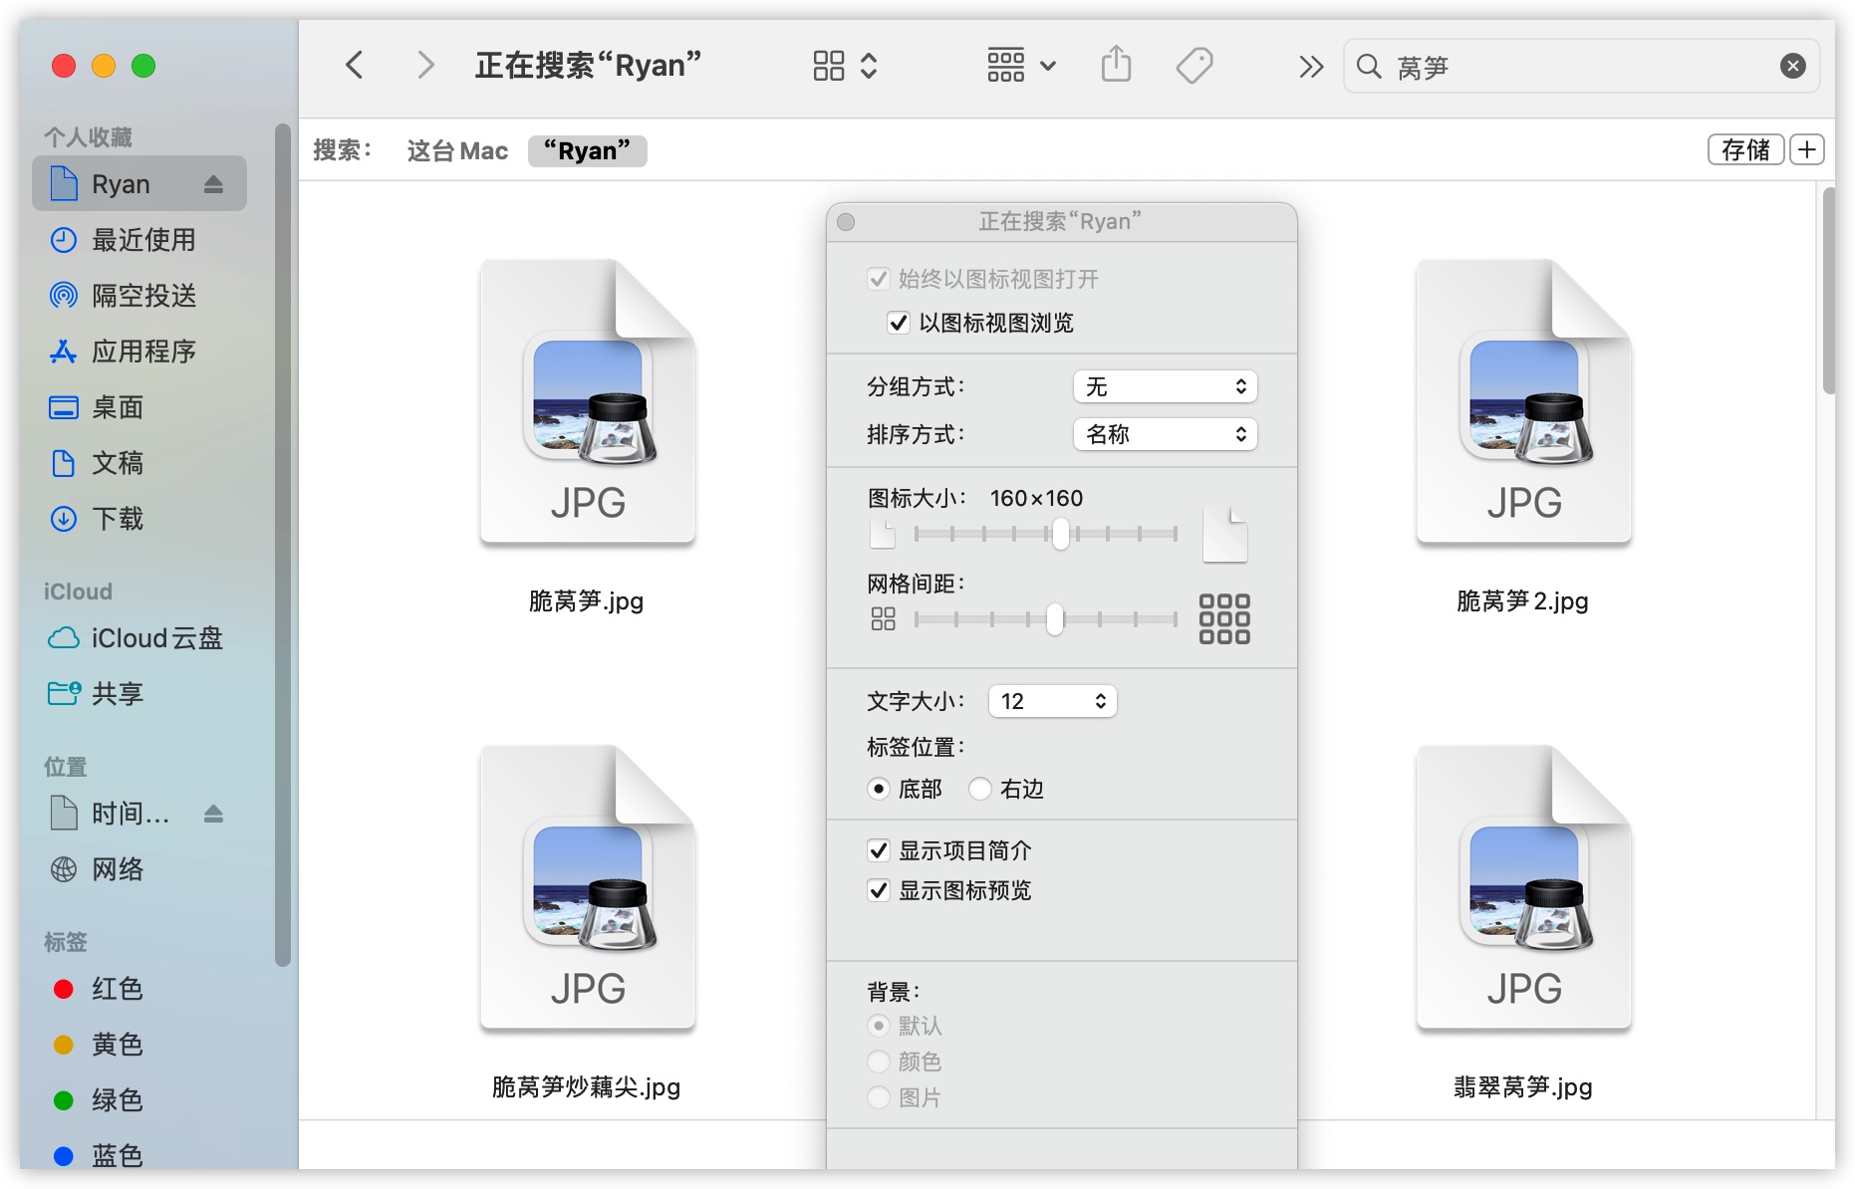
Task: Click the 存储 save search button
Action: coord(1745,149)
